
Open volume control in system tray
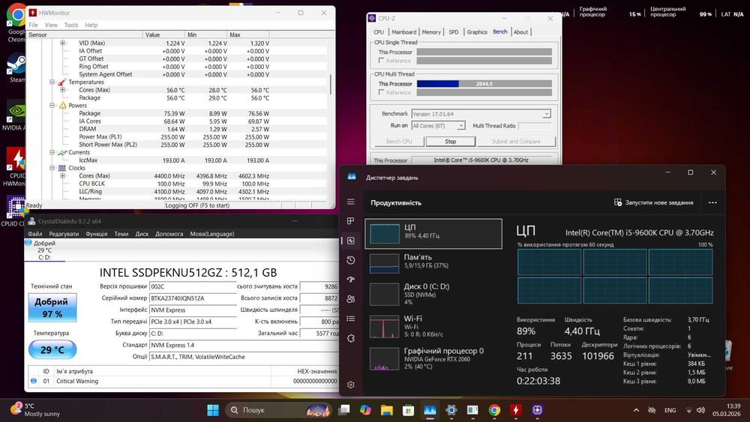[700, 410]
